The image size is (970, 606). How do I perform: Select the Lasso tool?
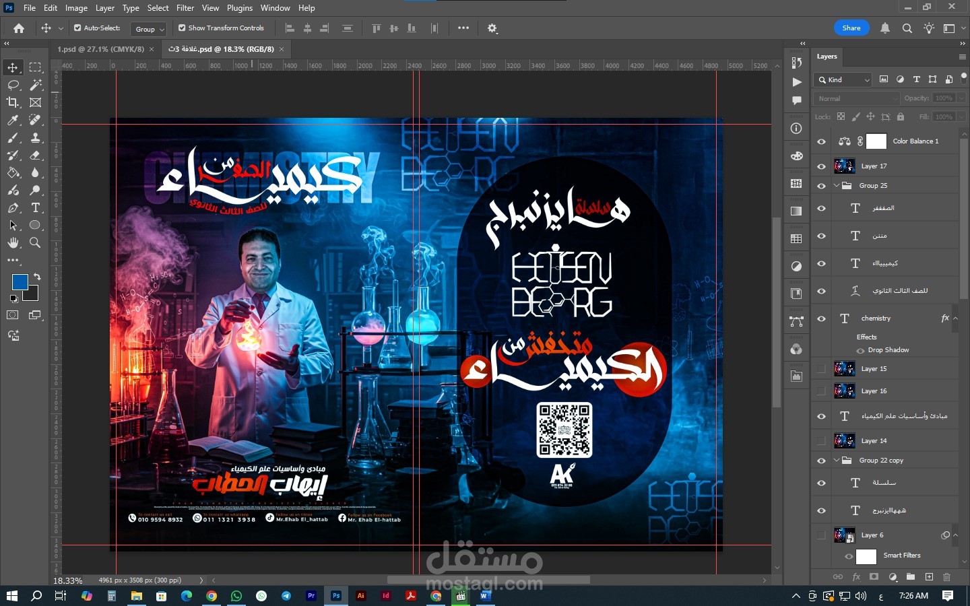point(13,85)
